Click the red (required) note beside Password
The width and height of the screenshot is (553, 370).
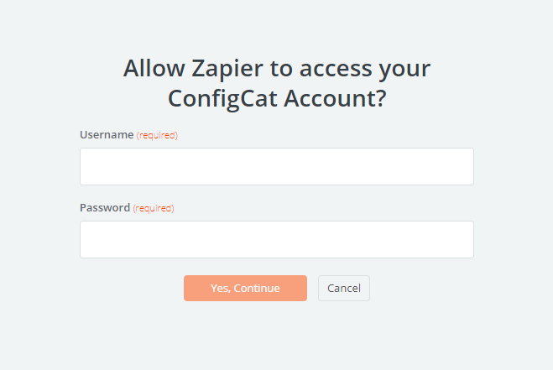pyautogui.click(x=154, y=208)
